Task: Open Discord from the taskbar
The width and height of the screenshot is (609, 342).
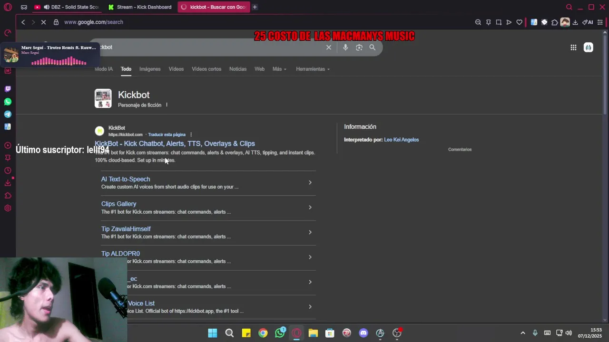Action: coord(363,333)
